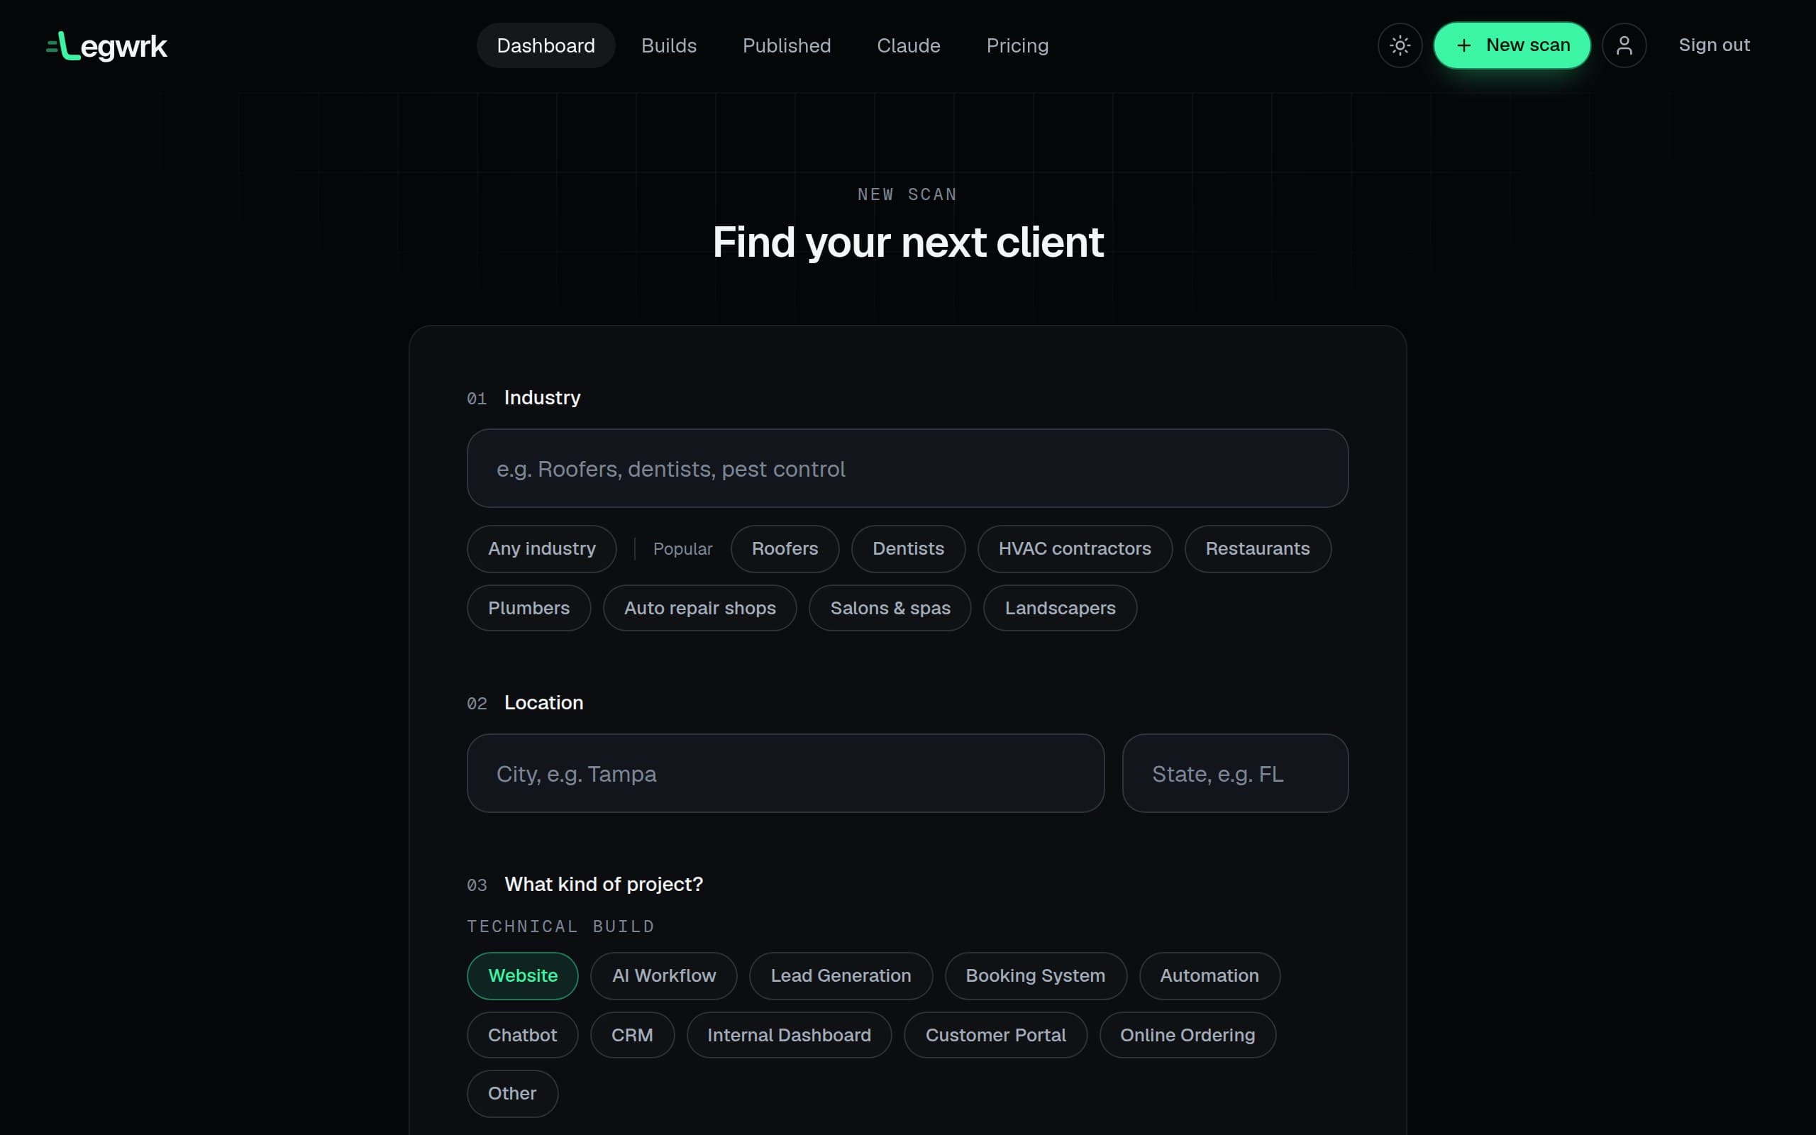1816x1135 pixels.
Task: Choose the Landscapers chip
Action: pos(1060,608)
